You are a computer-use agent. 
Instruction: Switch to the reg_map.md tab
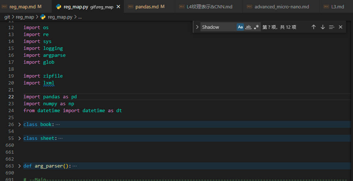pyautogui.click(x=23, y=7)
